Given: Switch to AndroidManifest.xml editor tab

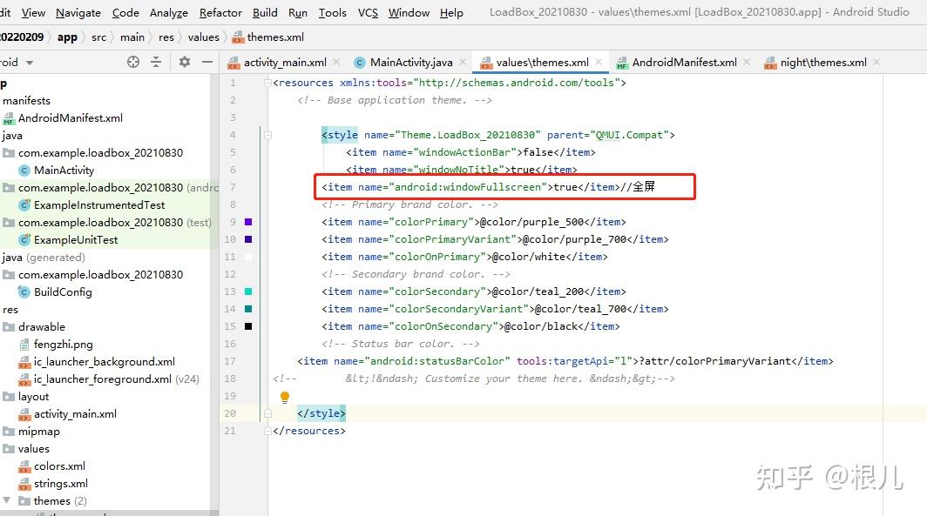Looking at the screenshot, I should pos(684,62).
